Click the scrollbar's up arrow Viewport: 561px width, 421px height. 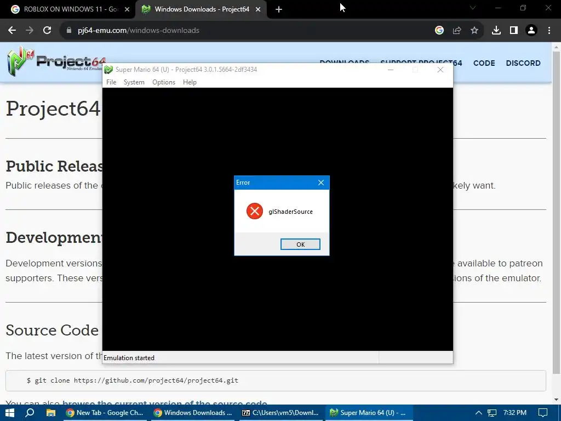(557, 47)
